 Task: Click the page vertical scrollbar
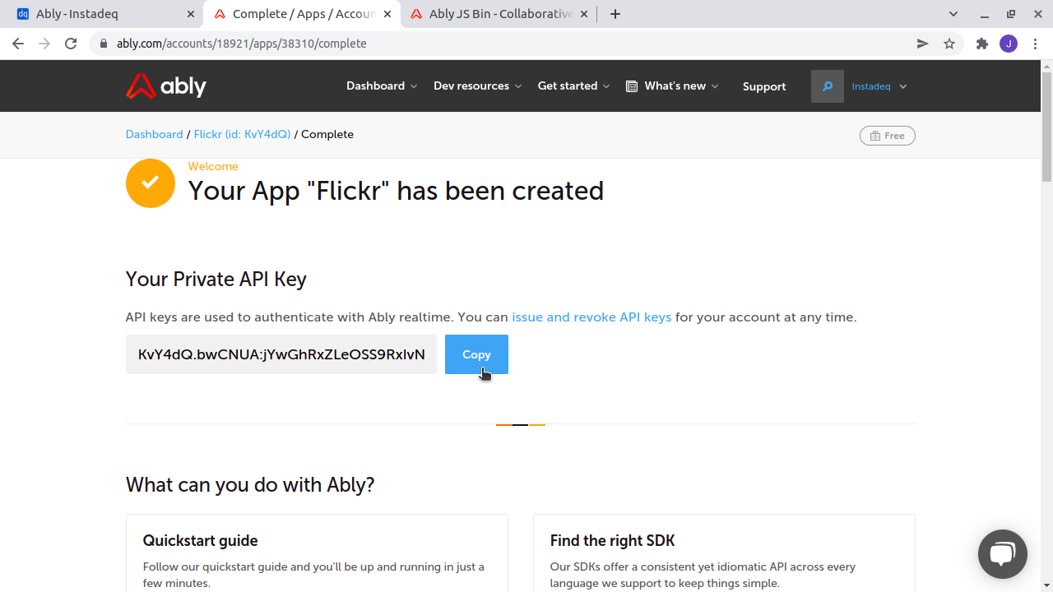tap(1046, 127)
